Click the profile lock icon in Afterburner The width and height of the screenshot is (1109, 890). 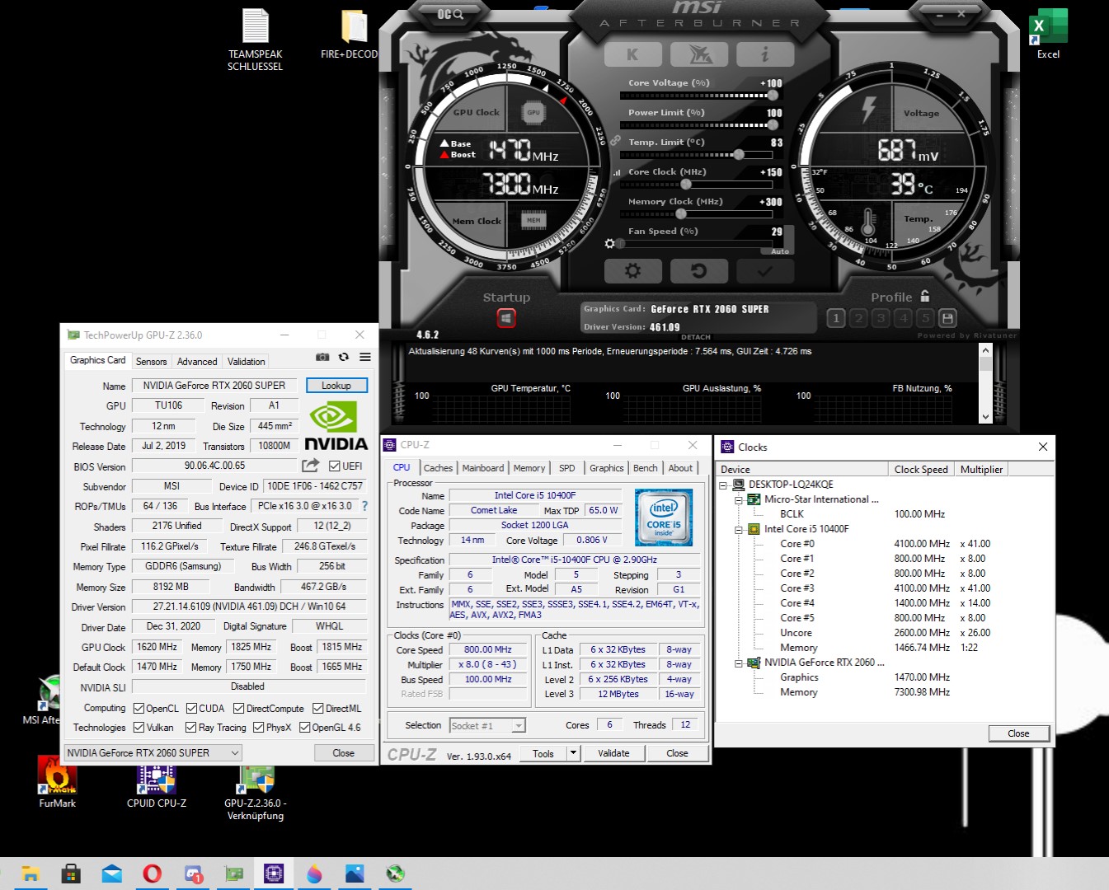coord(924,296)
